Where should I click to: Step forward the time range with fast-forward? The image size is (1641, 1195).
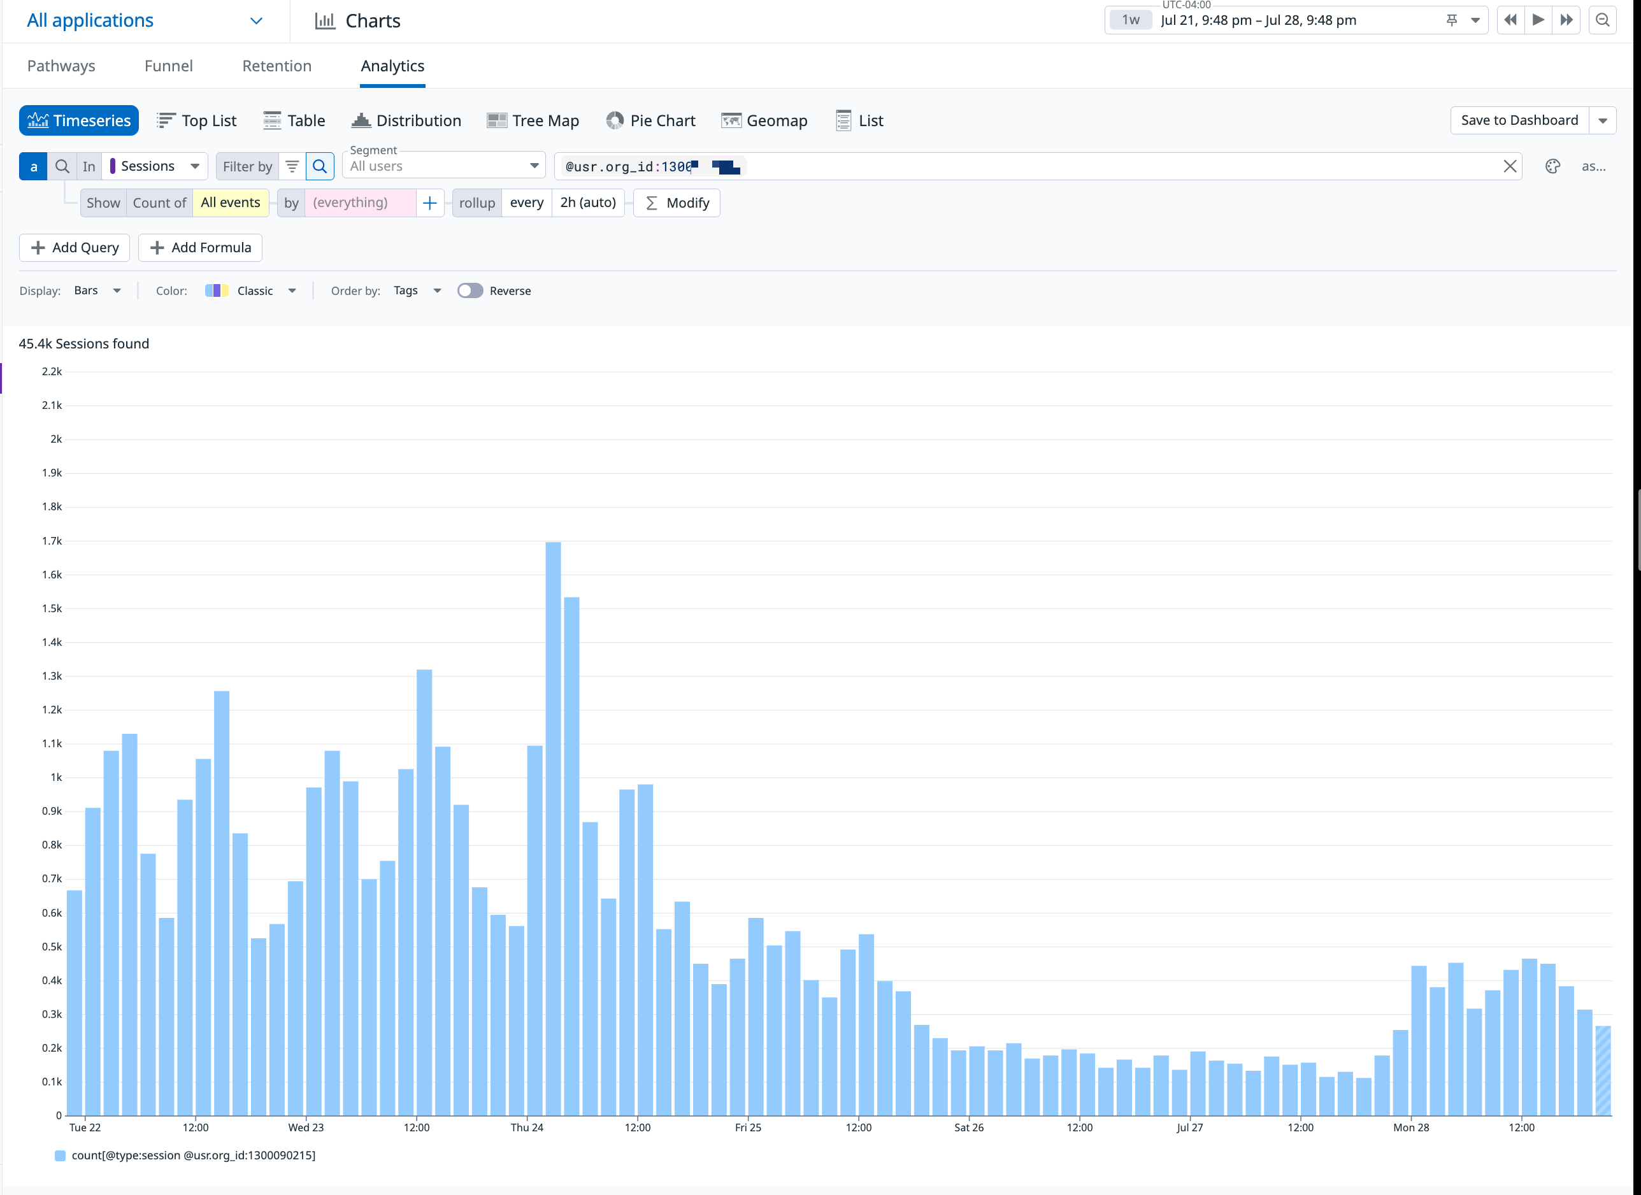(1566, 20)
